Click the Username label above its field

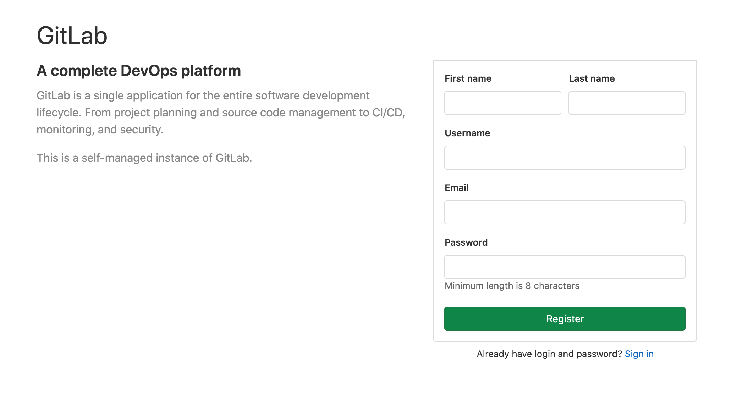(467, 133)
